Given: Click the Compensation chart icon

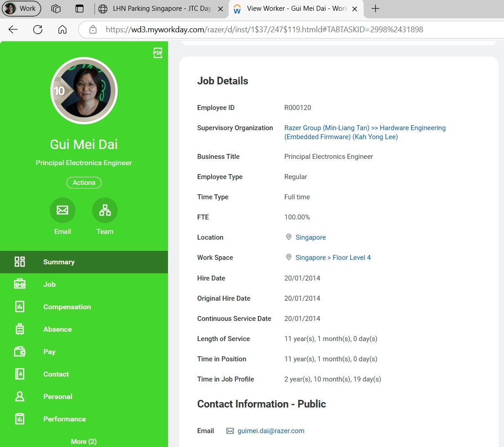Looking at the screenshot, I should [x=20, y=307].
